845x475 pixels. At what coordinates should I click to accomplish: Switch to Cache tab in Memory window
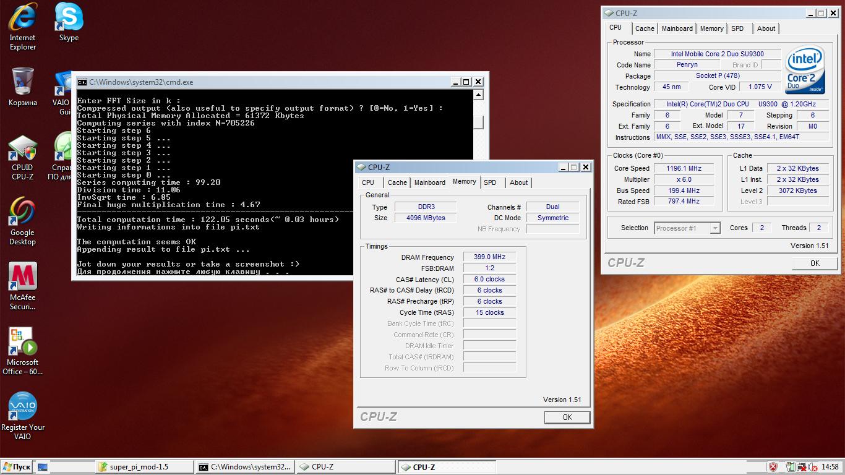pyautogui.click(x=397, y=182)
